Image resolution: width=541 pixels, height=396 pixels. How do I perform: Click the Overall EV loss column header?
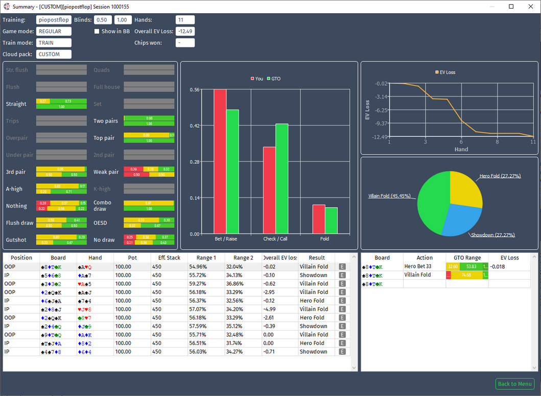coord(280,258)
